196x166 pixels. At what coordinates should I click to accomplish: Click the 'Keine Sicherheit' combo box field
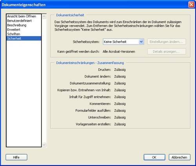click(x=123, y=42)
